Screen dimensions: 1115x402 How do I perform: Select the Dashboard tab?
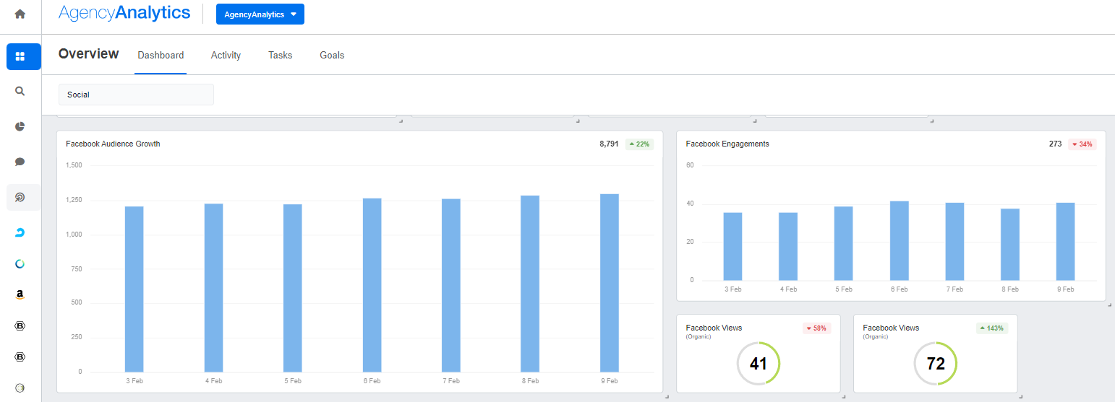coord(161,55)
